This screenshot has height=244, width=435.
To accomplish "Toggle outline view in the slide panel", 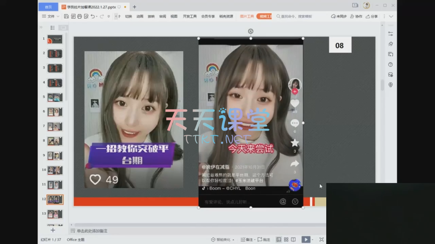I will (53, 28).
